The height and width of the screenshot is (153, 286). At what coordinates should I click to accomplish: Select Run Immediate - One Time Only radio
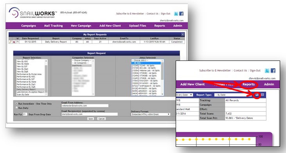[x=16, y=103]
